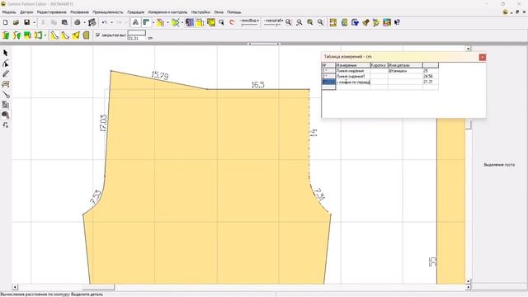Click the olive page icon in second toolbar

(x=86, y=35)
